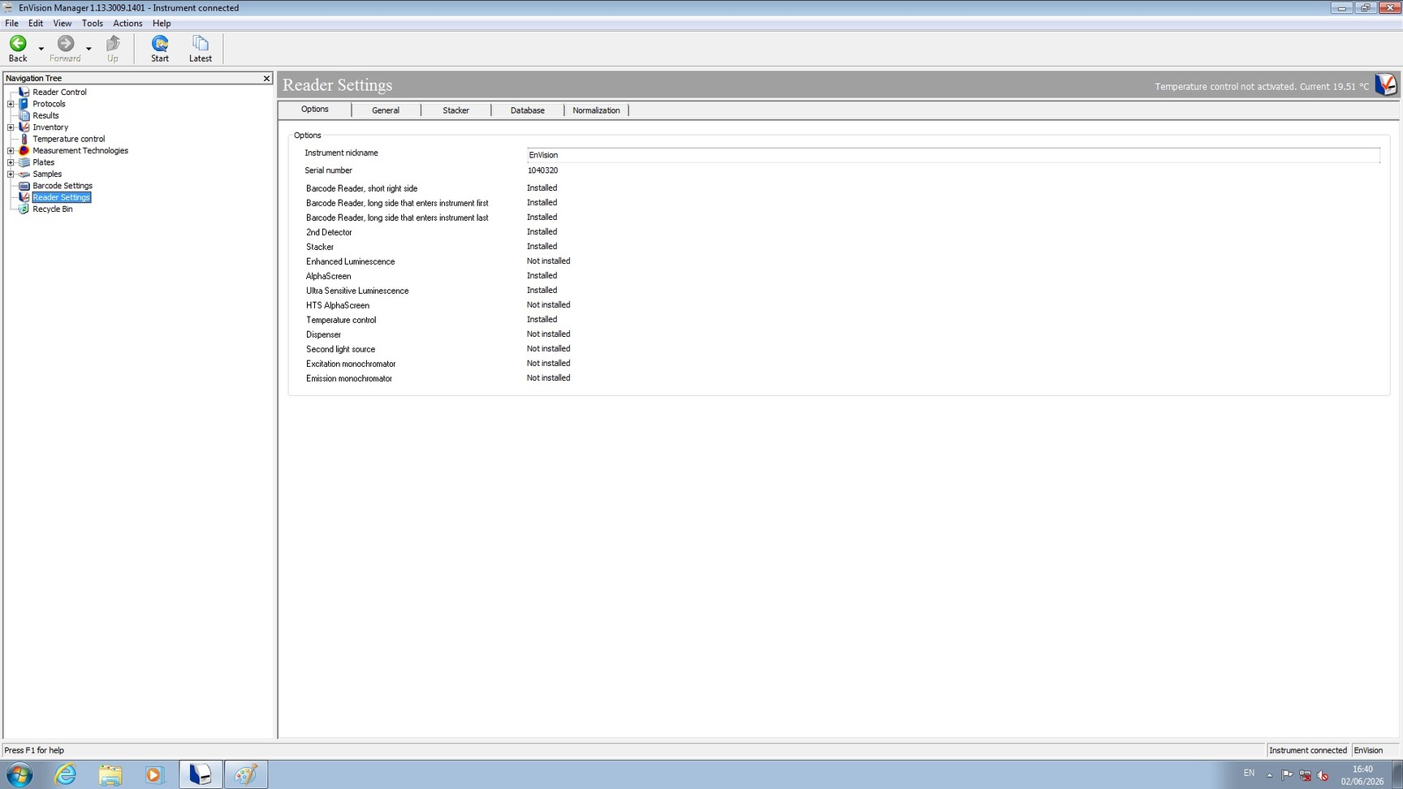The height and width of the screenshot is (789, 1403).
Task: Expand the Protocols tree node
Action: pos(11,104)
